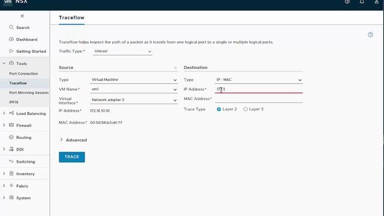
Task: Click the NSX product name in header
Action: [22, 2]
